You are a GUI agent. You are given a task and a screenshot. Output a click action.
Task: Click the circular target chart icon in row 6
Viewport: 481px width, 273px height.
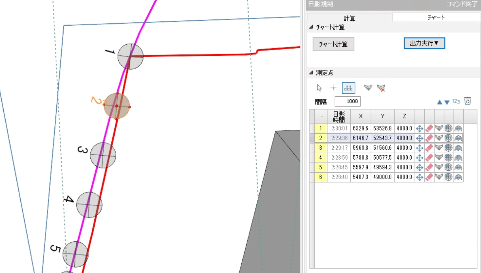pos(448,177)
